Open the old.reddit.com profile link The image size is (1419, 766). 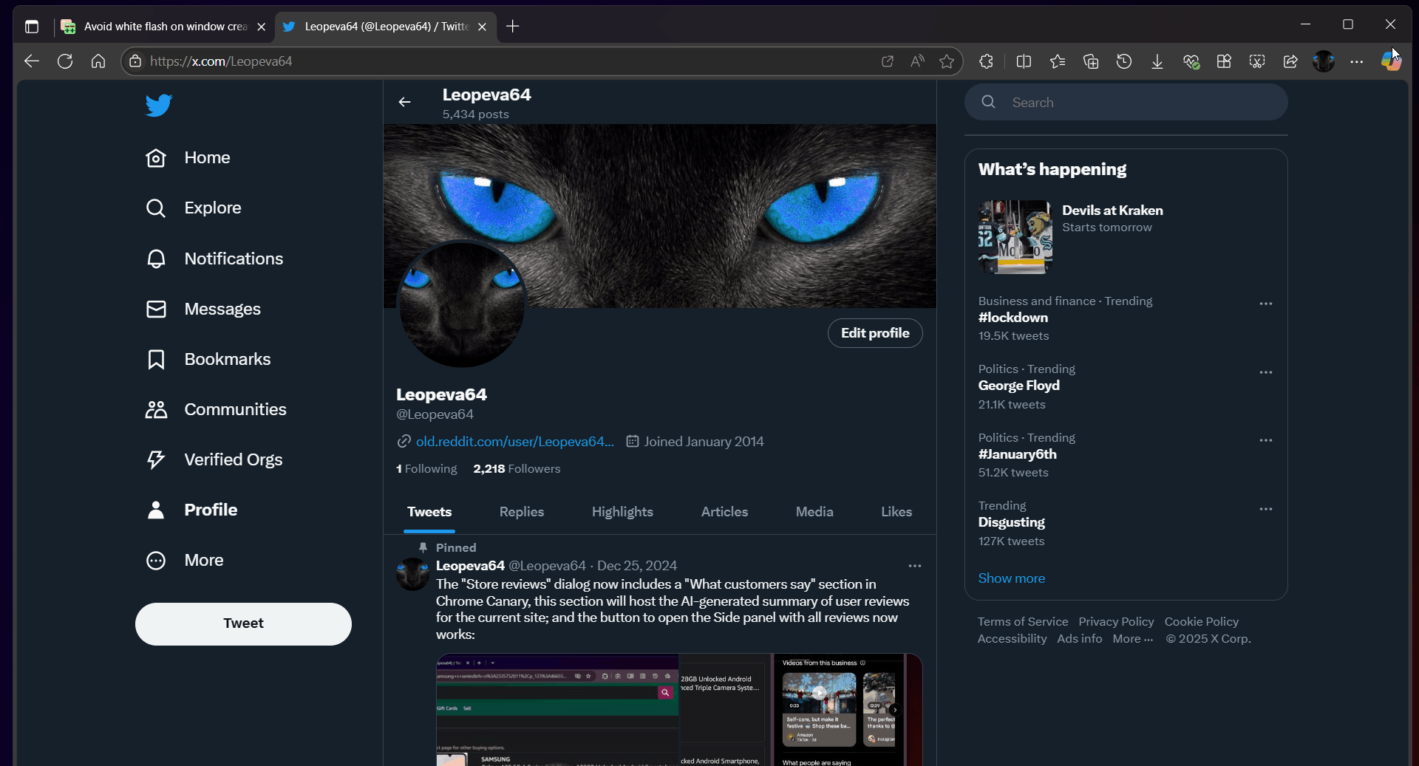[x=514, y=442]
